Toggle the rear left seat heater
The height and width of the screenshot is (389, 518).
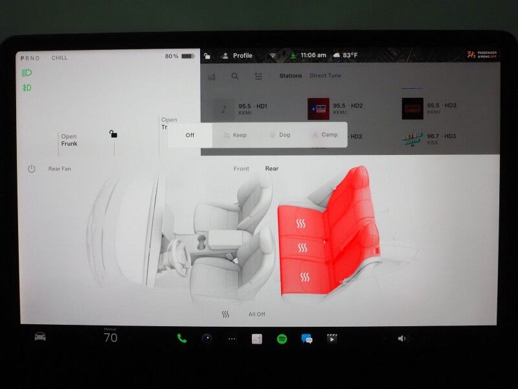pos(304,277)
